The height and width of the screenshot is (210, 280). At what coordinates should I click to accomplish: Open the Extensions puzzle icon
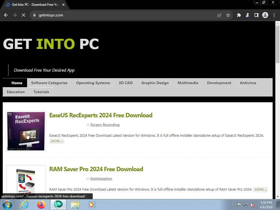click(x=239, y=15)
